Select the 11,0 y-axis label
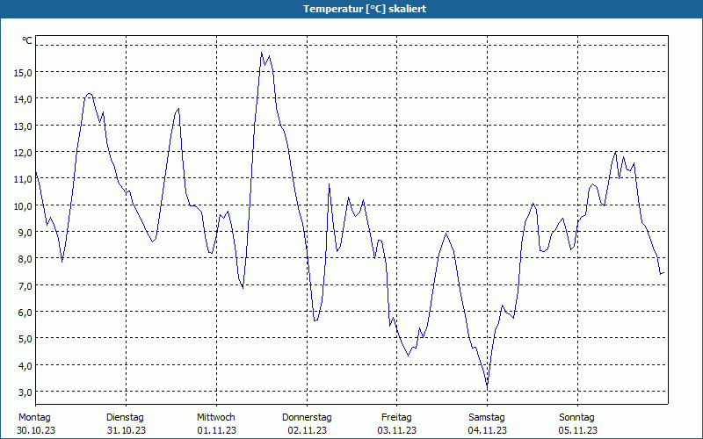 click(23, 179)
